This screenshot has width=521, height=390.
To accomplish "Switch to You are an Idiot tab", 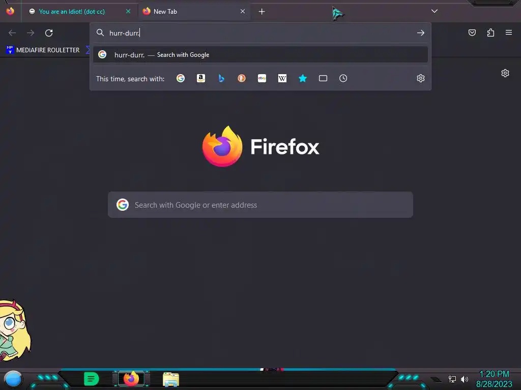I will tap(79, 12).
